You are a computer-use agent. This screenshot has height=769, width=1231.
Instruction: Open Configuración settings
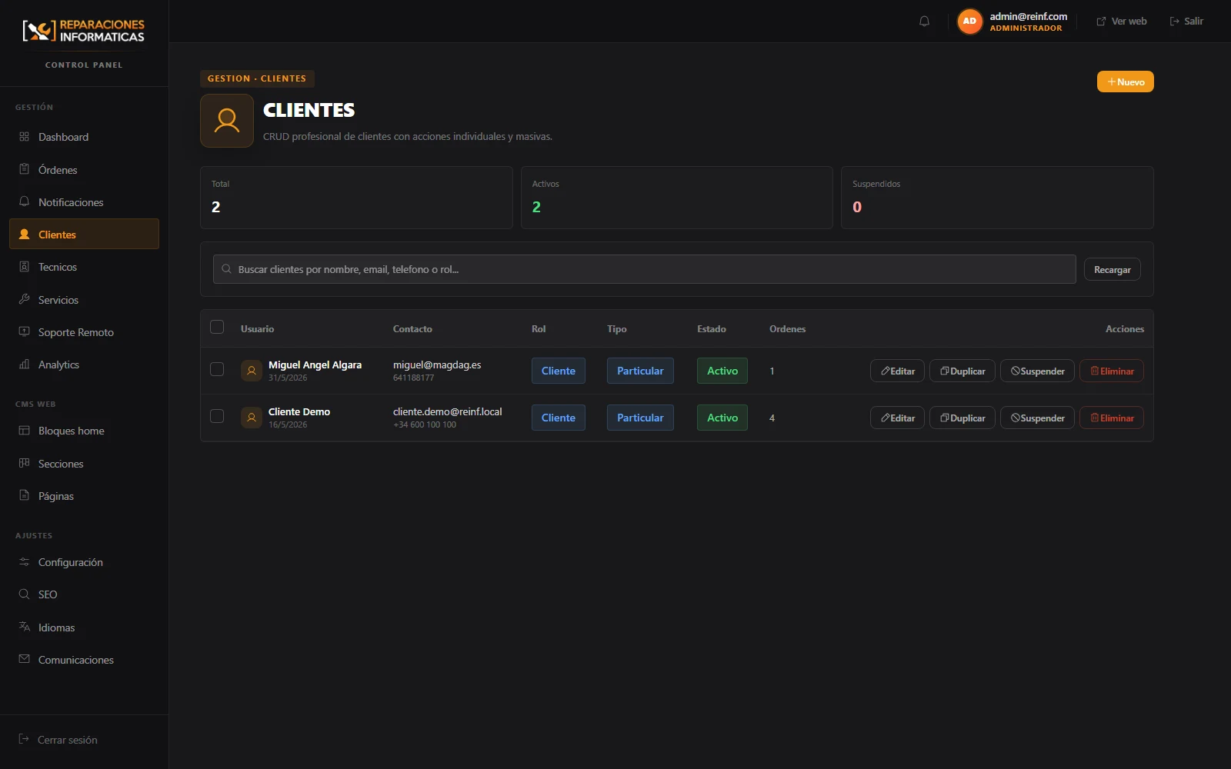click(84, 562)
